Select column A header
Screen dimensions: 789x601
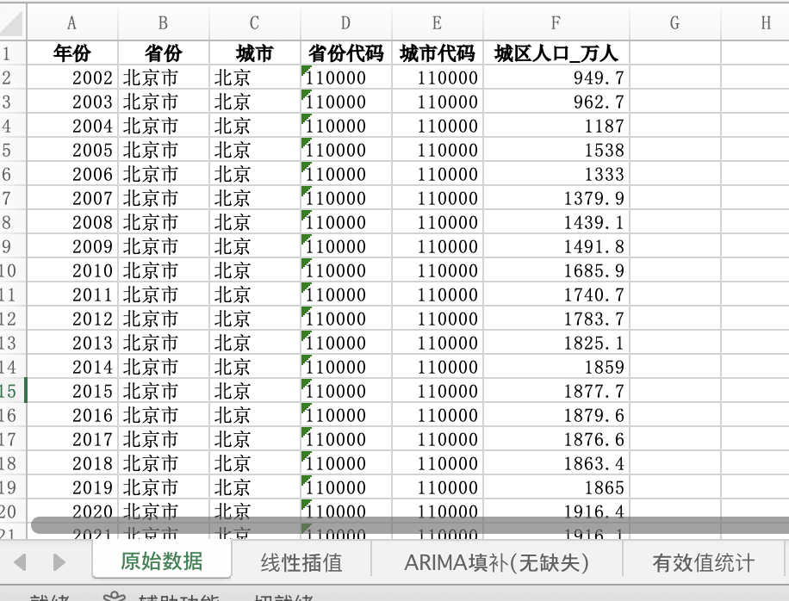coord(72,22)
